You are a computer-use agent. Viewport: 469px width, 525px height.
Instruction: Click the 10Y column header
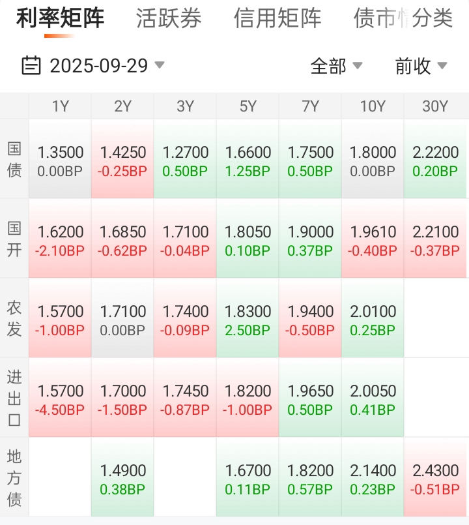pyautogui.click(x=373, y=106)
